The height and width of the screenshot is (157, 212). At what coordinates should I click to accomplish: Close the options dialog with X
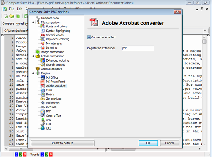click(177, 12)
